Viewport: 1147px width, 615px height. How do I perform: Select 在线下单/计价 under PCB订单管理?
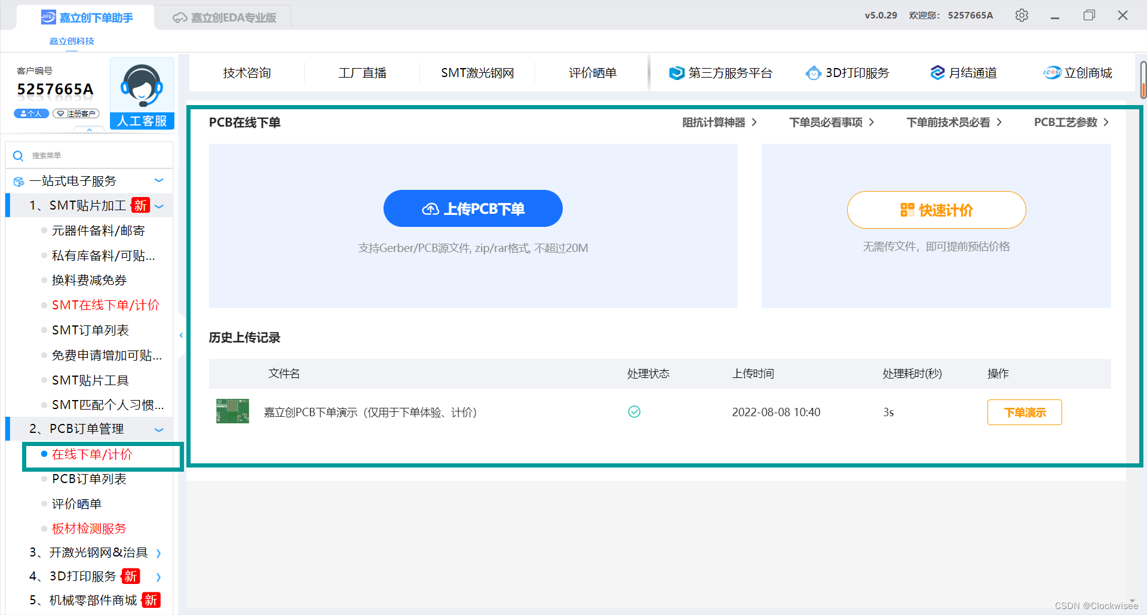pyautogui.click(x=92, y=454)
